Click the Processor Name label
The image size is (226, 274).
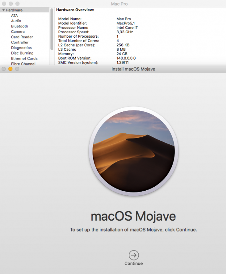73,28
